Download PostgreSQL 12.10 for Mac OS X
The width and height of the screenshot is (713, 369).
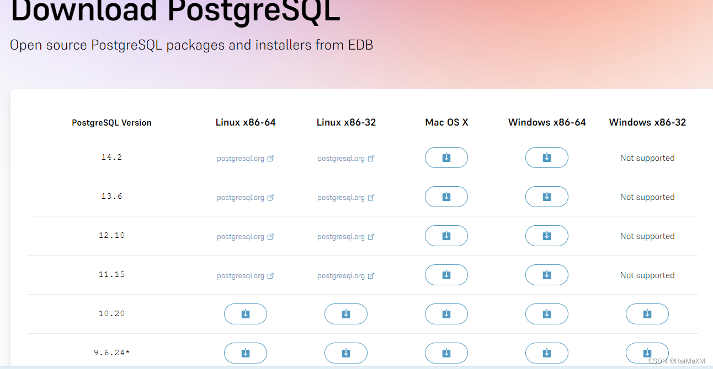coord(446,236)
